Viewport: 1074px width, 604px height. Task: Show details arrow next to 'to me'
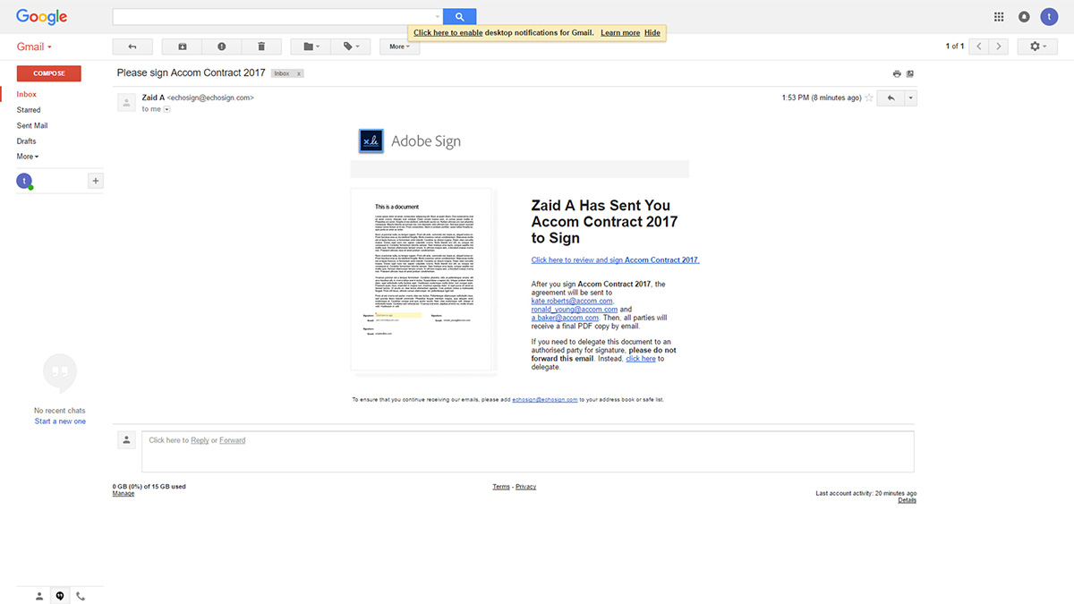click(166, 109)
